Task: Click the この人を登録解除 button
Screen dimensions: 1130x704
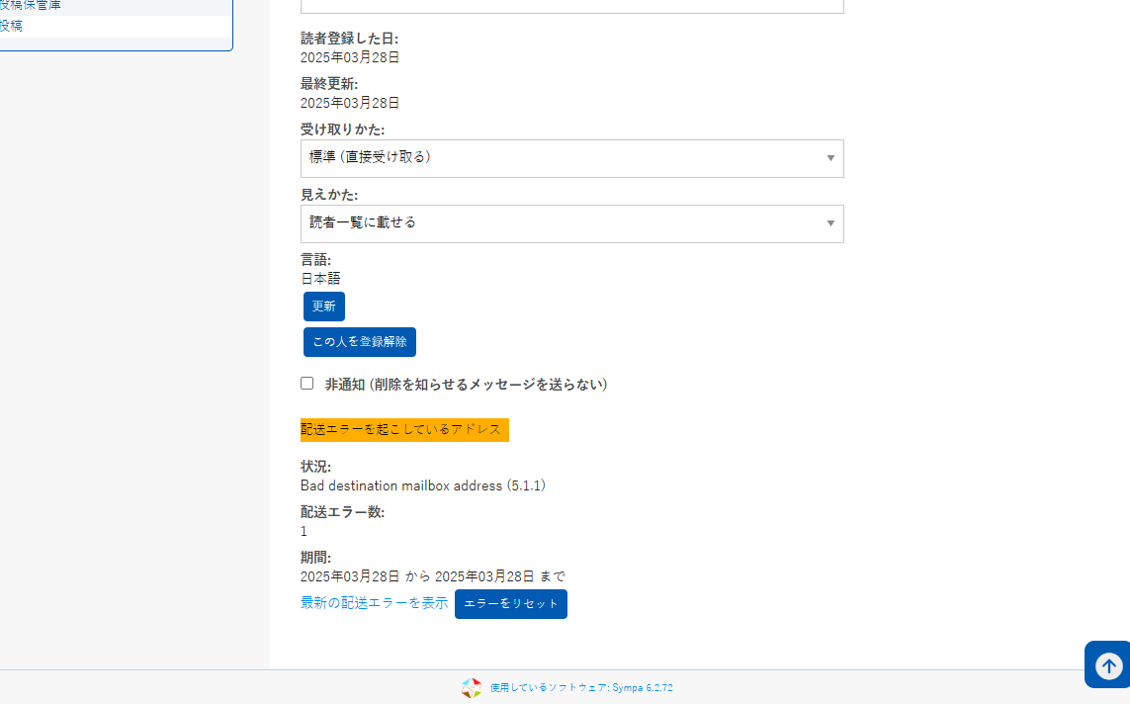Action: 360,341
